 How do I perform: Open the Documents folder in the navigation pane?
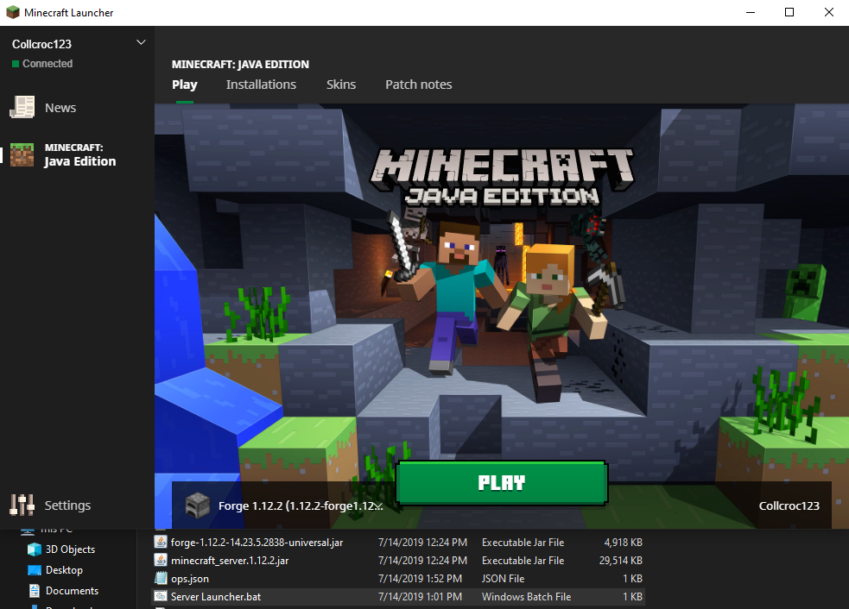[x=72, y=591]
